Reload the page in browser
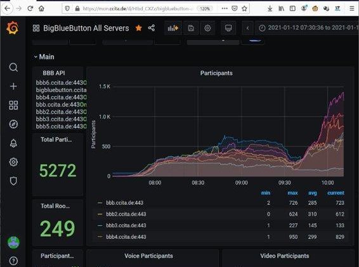The width and height of the screenshot is (359, 267). (30, 8)
